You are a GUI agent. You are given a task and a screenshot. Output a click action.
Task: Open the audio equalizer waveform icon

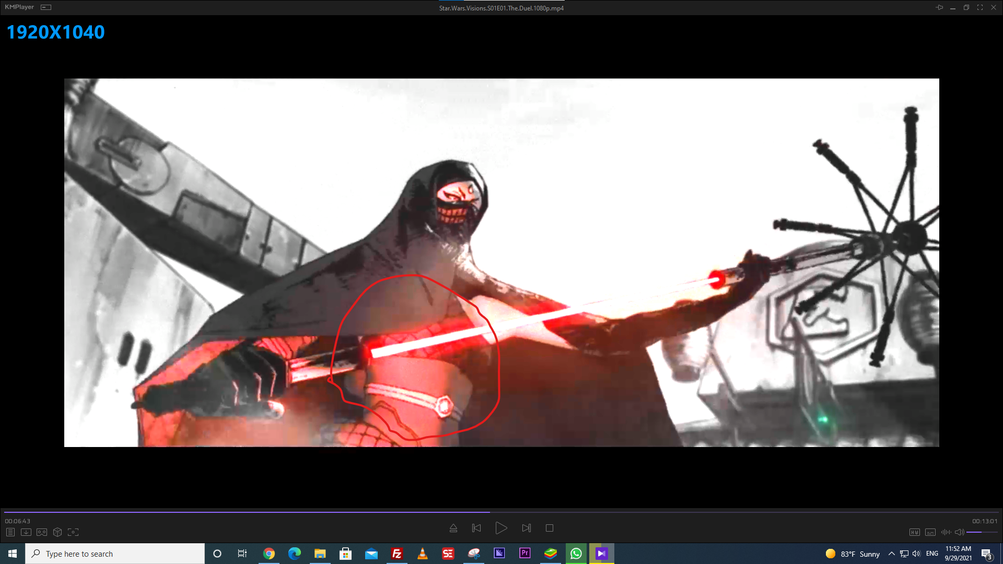tap(946, 532)
